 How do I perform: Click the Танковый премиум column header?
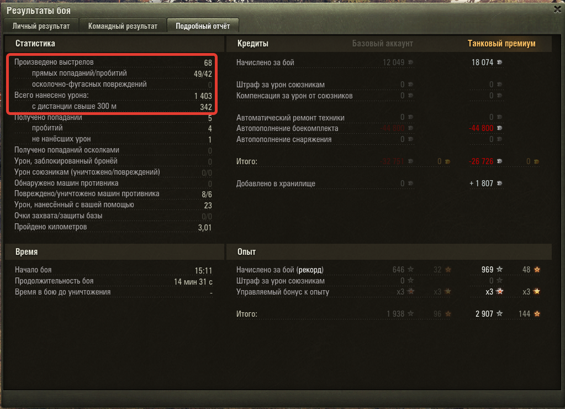coord(501,44)
